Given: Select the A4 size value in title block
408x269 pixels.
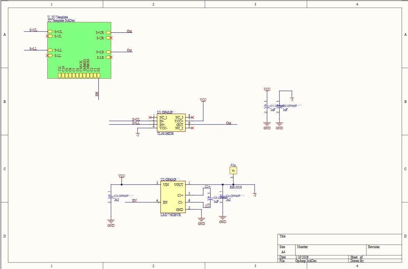Looking at the screenshot, I should [283, 252].
